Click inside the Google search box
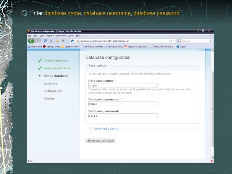This screenshot has height=174, width=232. coord(196,41)
